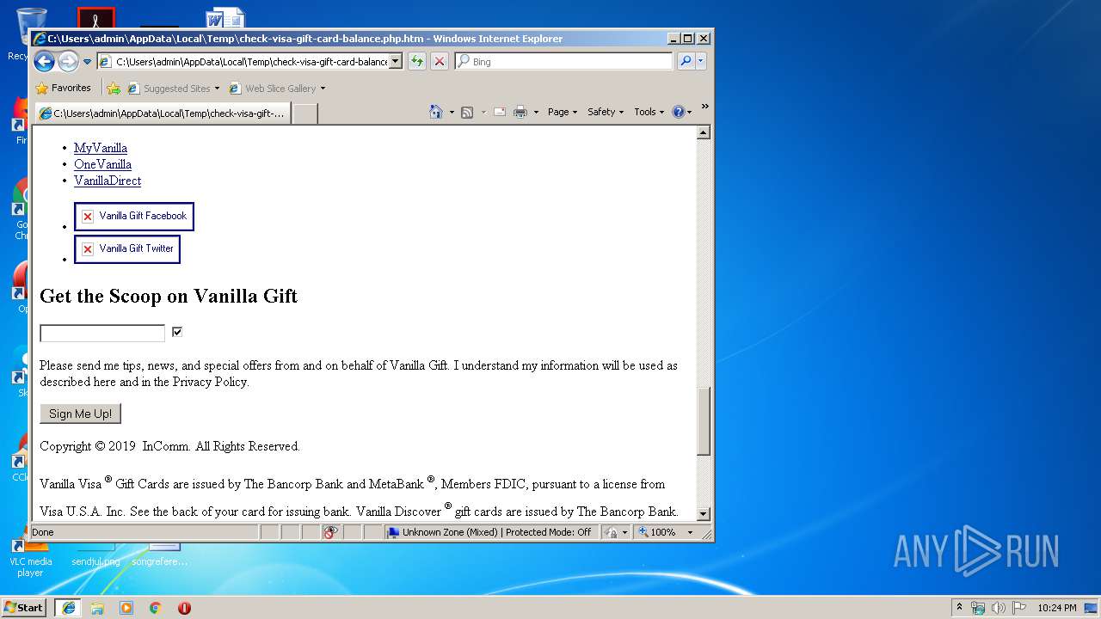Click the Vanilla Gift Twitter broken image link
Image resolution: width=1101 pixels, height=619 pixels.
127,249
